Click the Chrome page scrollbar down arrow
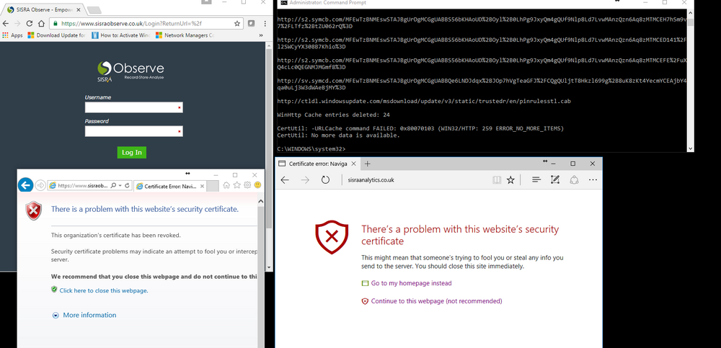The width and height of the screenshot is (721, 348). click(270, 267)
